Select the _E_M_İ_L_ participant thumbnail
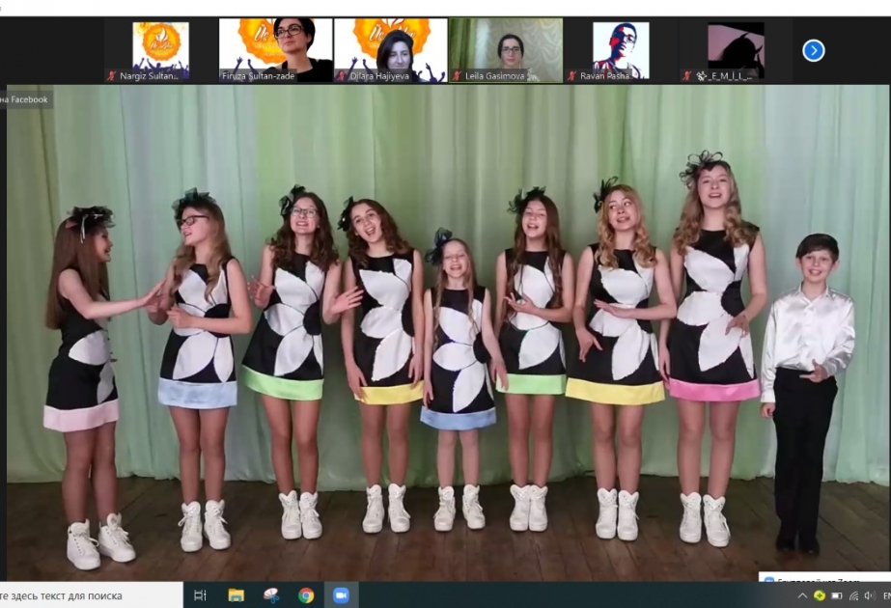 point(736,50)
